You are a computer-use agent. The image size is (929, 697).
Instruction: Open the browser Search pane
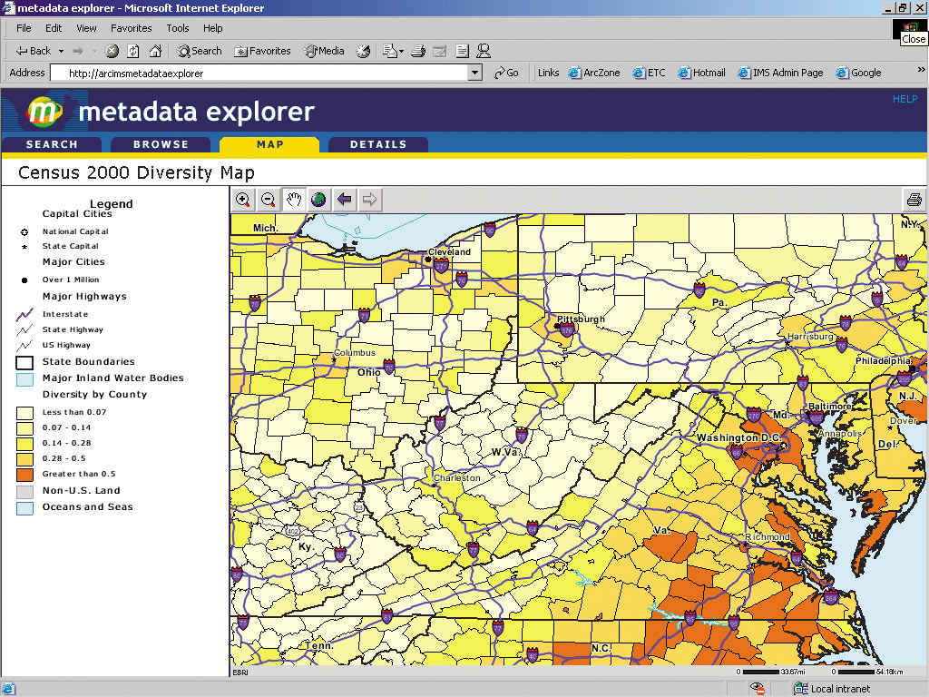(x=200, y=51)
